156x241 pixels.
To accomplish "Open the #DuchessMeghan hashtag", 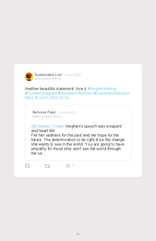I will click(x=41, y=93).
